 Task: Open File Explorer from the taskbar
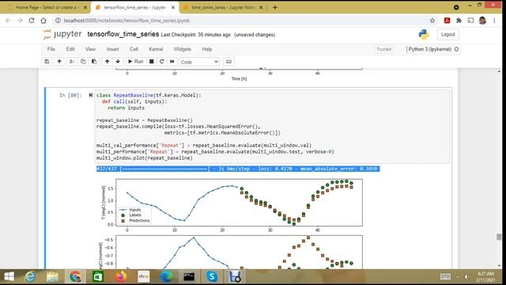pyautogui.click(x=52, y=276)
